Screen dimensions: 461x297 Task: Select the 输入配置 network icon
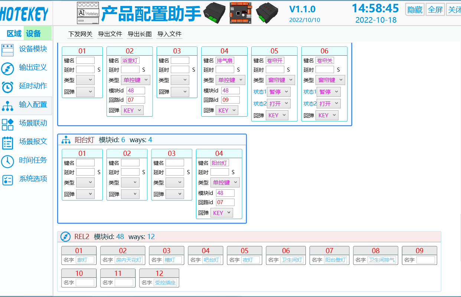pyautogui.click(x=8, y=105)
